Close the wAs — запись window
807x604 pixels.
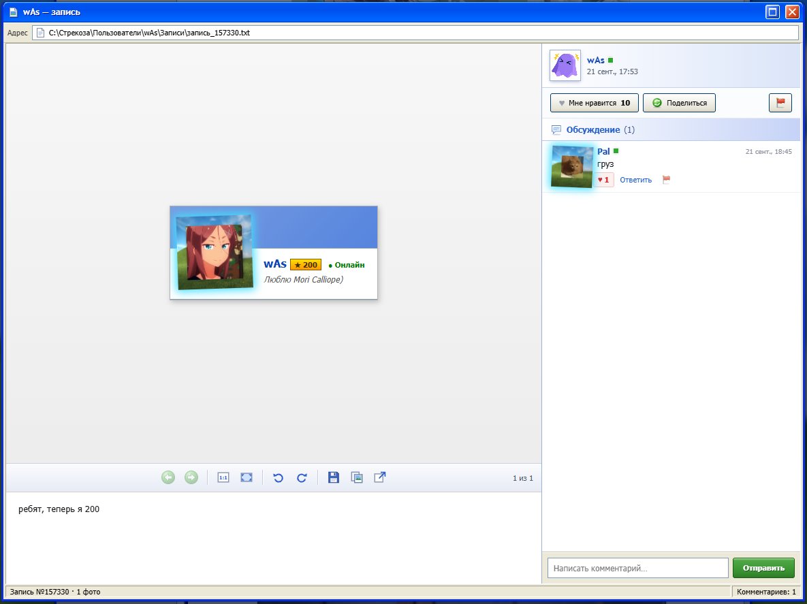[x=792, y=12]
